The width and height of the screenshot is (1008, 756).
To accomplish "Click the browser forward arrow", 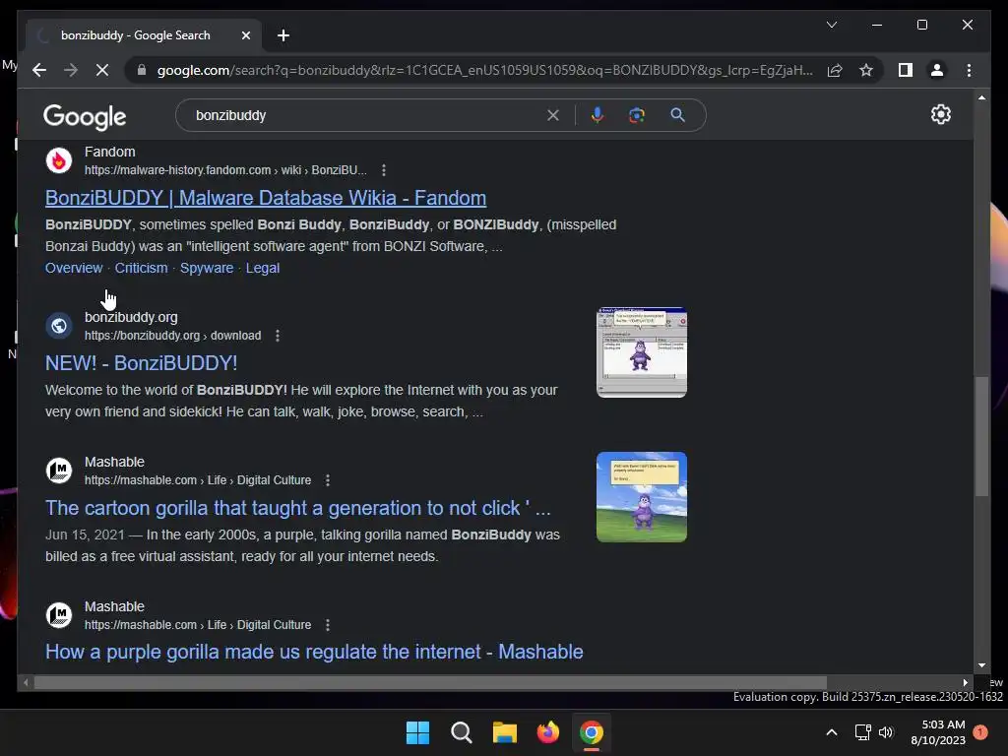I will [x=71, y=70].
